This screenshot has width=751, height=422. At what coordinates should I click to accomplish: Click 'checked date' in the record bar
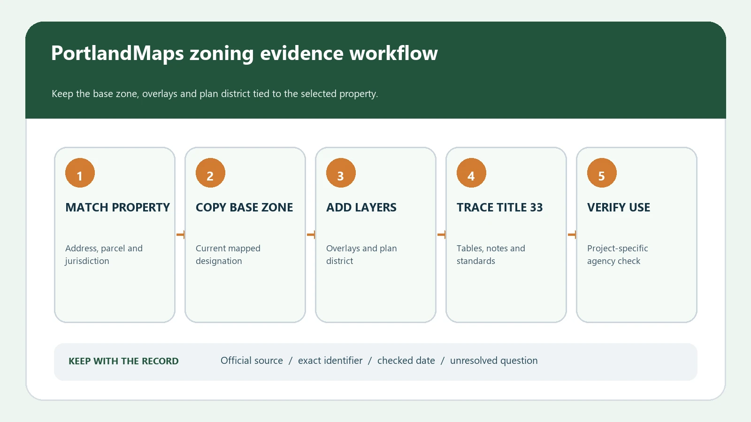(406, 361)
